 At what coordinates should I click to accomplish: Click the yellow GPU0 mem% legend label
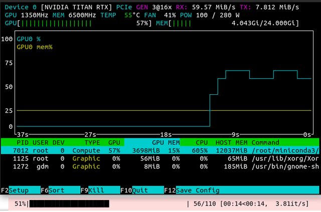tap(35, 47)
